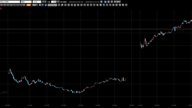The width and height of the screenshot is (192, 108).
Task: Select the rectangle drawing tool
Action: pyautogui.click(x=91, y=5)
